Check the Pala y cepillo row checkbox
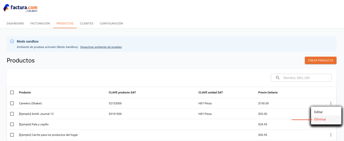 click(12, 124)
